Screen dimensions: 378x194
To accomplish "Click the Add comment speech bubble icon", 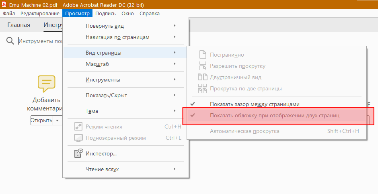I will (x=46, y=84).
